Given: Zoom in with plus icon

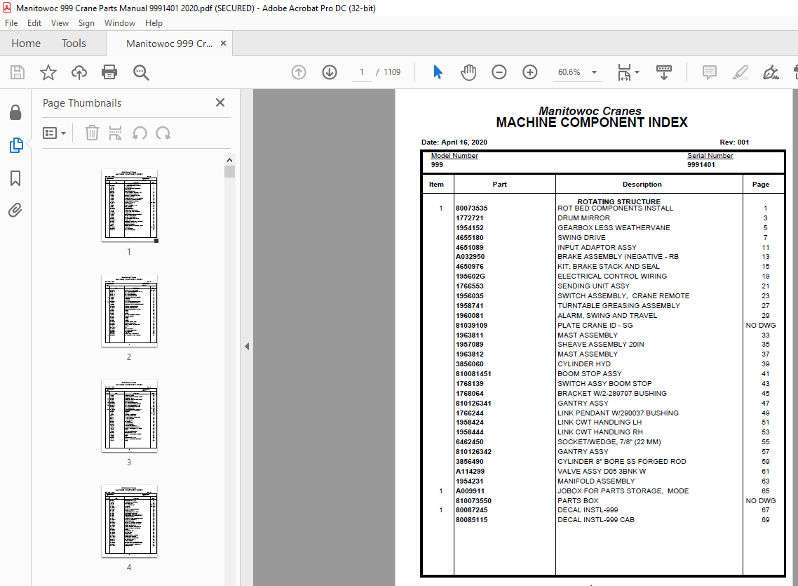Looking at the screenshot, I should [530, 72].
